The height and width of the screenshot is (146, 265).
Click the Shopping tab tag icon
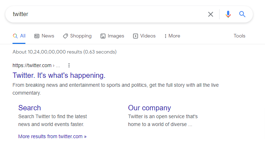65,36
